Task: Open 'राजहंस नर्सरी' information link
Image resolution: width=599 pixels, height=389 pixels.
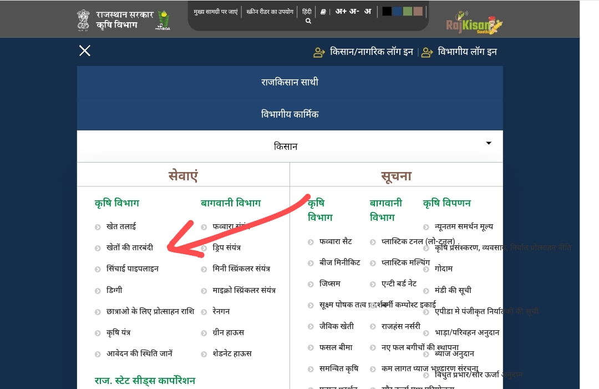Action: 401,326
